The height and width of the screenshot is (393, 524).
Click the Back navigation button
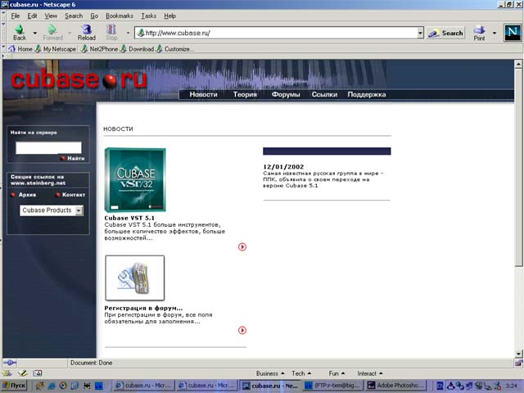click(x=19, y=32)
